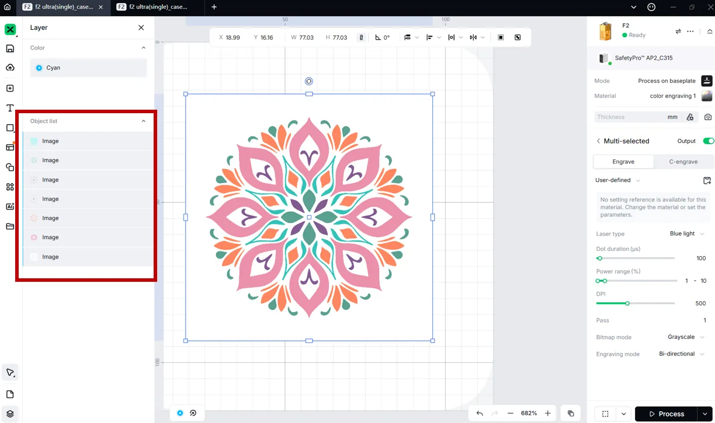Click the rotation handle above the mandala
The image size is (715, 423).
pyautogui.click(x=309, y=81)
